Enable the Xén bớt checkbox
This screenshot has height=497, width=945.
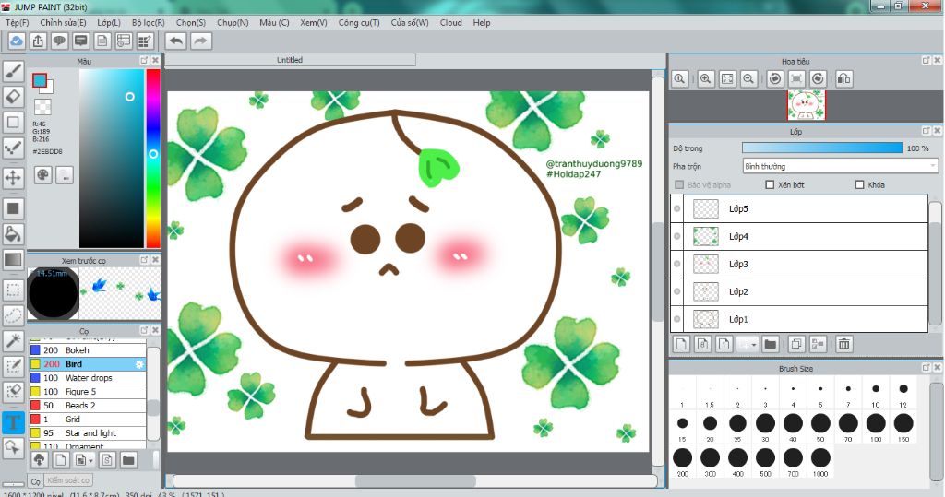coord(770,185)
